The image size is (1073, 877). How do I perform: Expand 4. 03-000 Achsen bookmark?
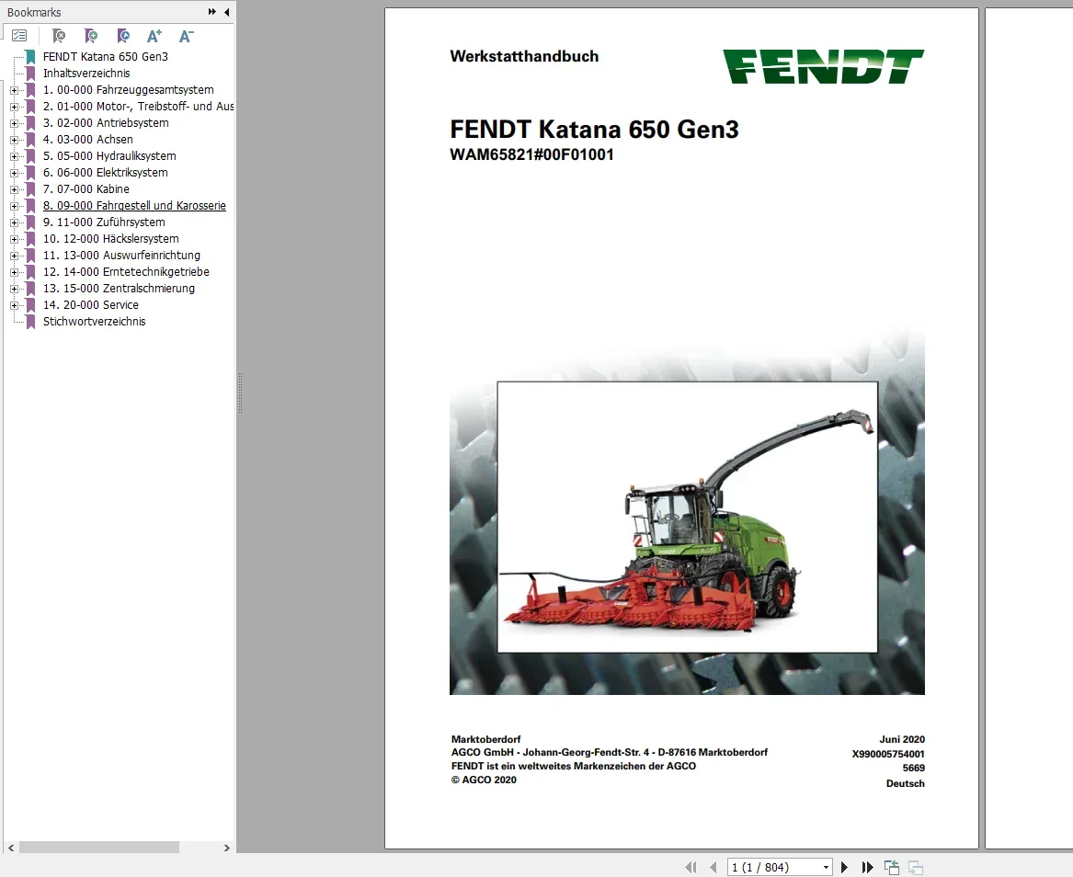[x=14, y=140]
